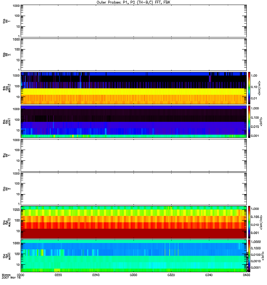Click the color bar beside thc fbk edc12
This screenshot has width=267, height=285.
[249, 222]
